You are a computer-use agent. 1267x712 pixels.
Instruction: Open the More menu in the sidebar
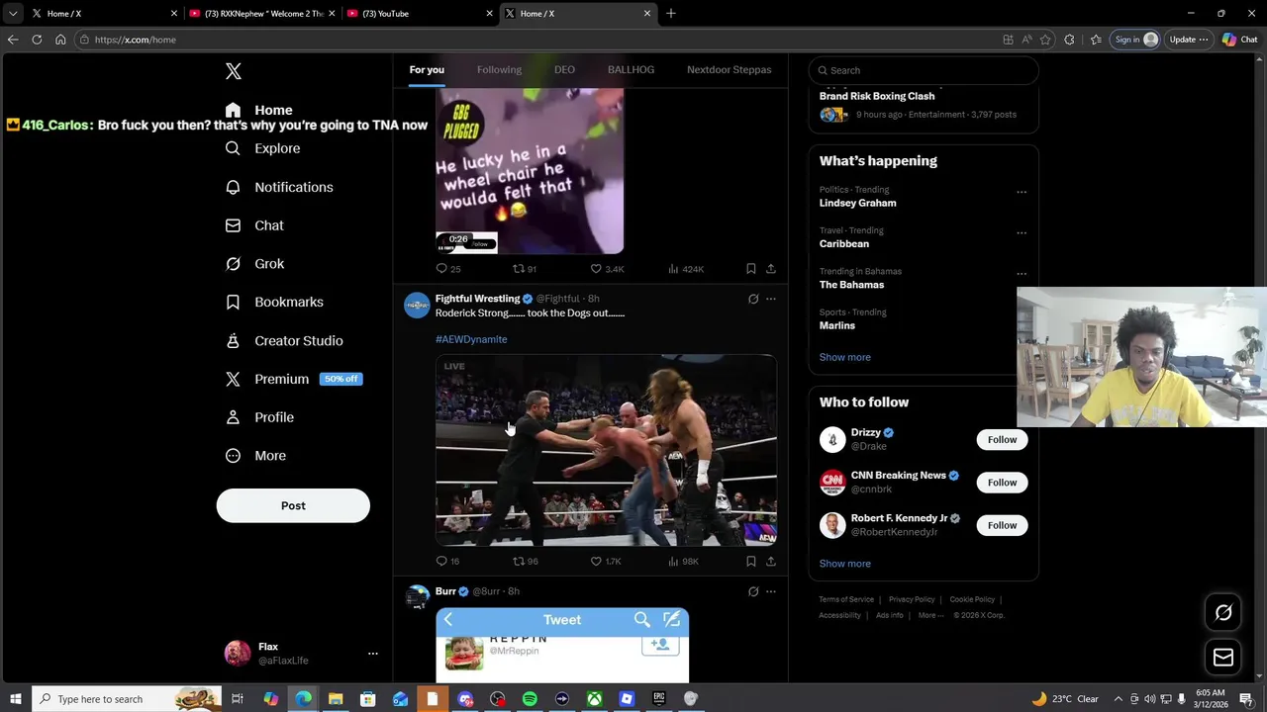(x=255, y=456)
